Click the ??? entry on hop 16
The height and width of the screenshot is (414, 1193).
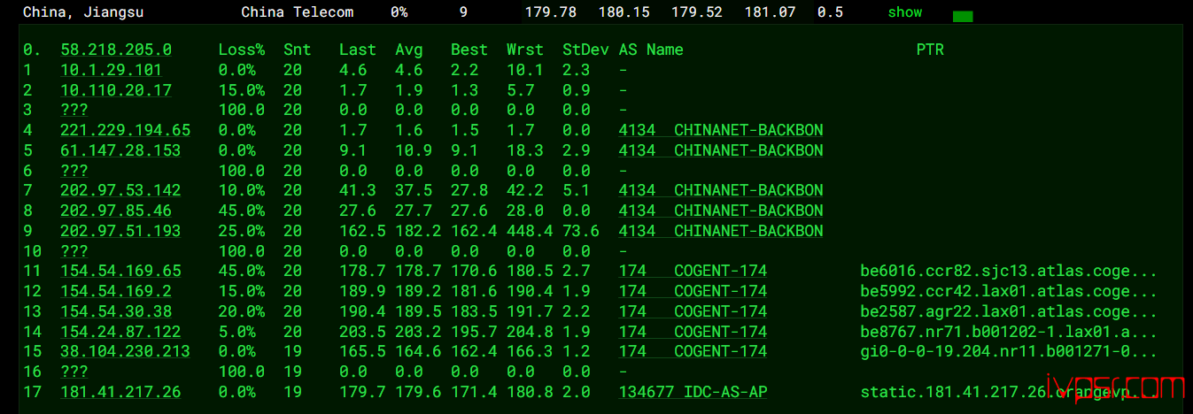tap(74, 372)
